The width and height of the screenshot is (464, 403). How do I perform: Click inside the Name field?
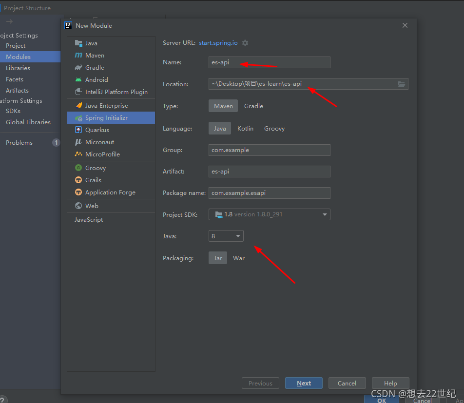coord(269,62)
